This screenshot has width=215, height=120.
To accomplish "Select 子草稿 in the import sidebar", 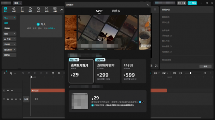I will (7, 28).
